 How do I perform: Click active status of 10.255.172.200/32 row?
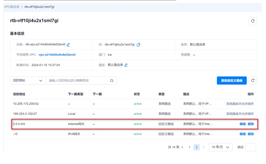[137, 104]
